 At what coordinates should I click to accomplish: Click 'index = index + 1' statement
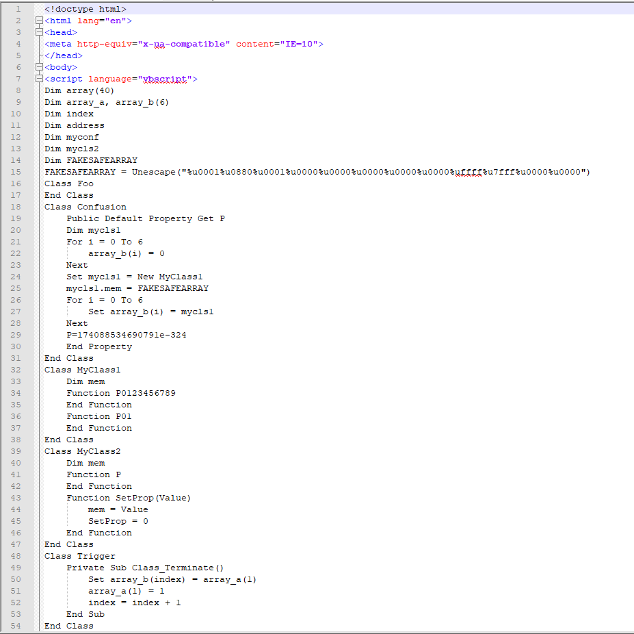tap(135, 603)
